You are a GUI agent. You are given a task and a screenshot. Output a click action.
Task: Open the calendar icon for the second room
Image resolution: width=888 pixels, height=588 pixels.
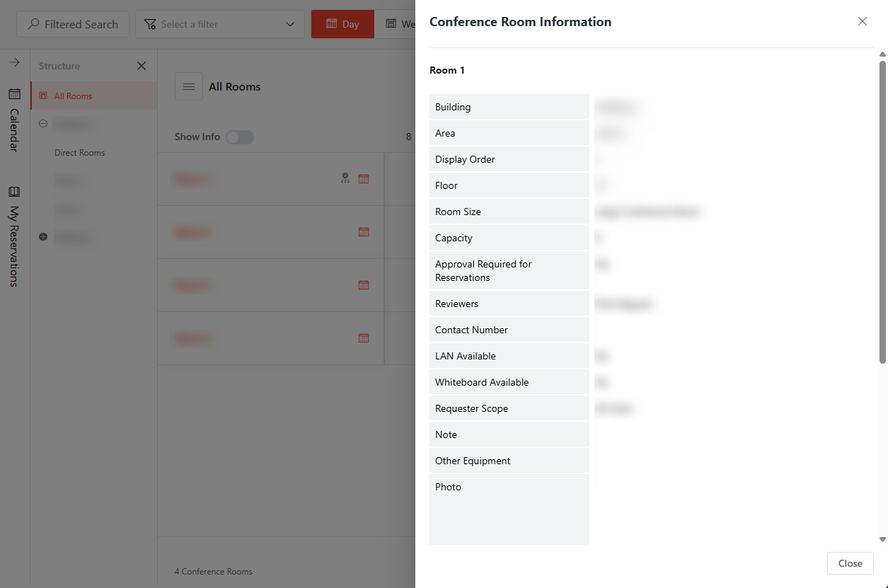(x=364, y=232)
